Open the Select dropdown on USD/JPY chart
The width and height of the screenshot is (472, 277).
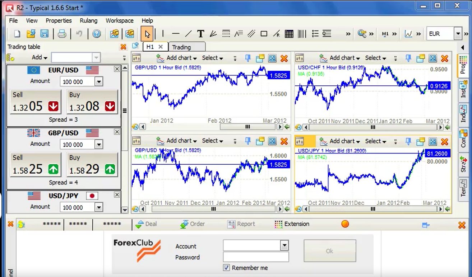click(x=376, y=141)
